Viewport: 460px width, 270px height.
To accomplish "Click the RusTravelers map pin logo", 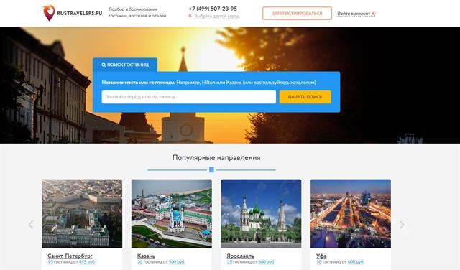I will (49, 13).
